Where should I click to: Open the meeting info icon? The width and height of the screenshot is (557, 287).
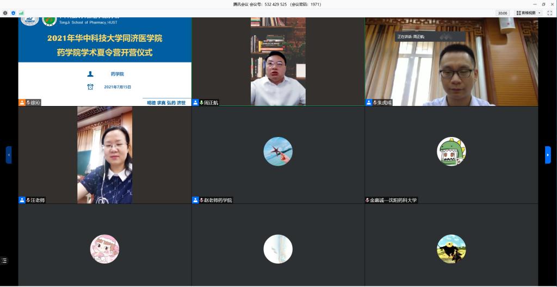pos(5,13)
